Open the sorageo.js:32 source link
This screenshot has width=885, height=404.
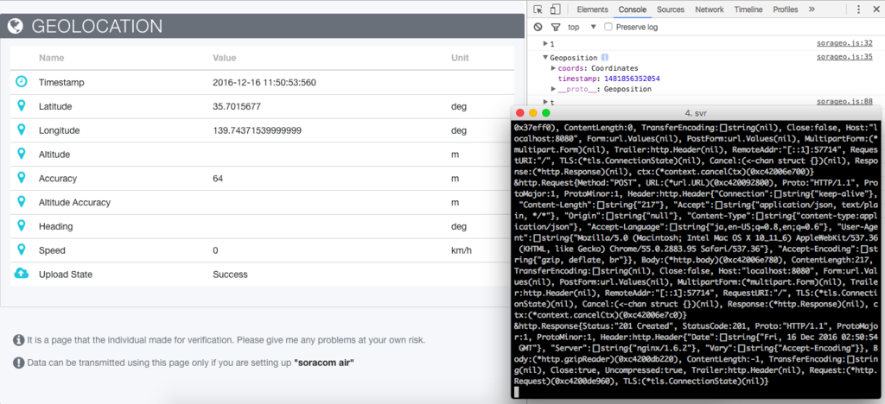click(x=845, y=43)
